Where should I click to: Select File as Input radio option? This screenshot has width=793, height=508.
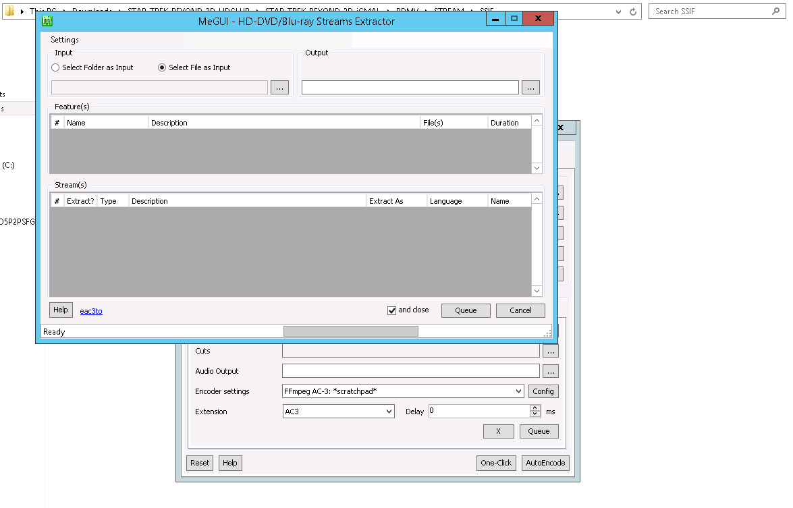(194, 67)
